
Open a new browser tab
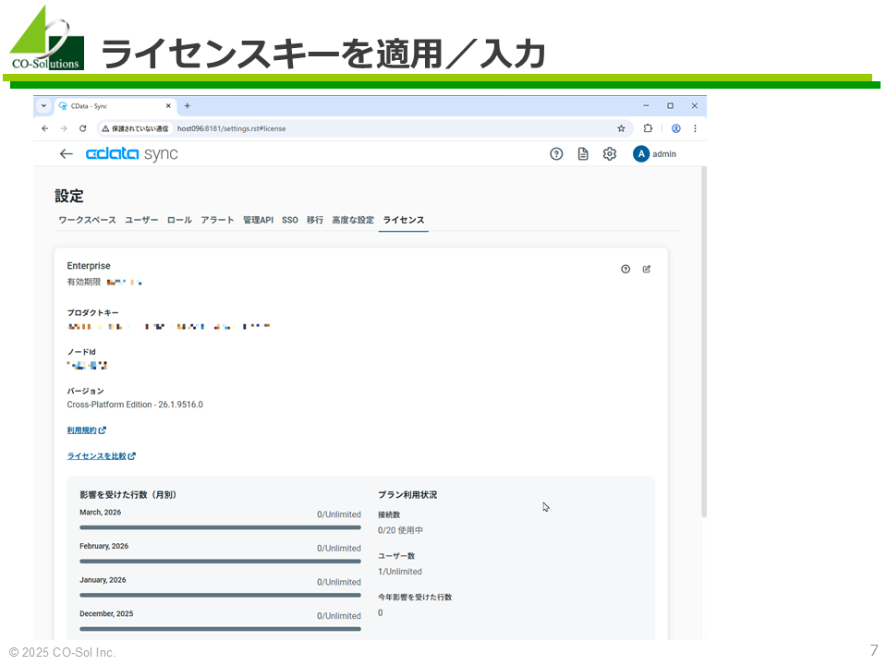tap(187, 105)
